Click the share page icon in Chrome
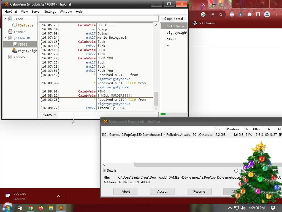This screenshot has height=212, width=282. 212,14
